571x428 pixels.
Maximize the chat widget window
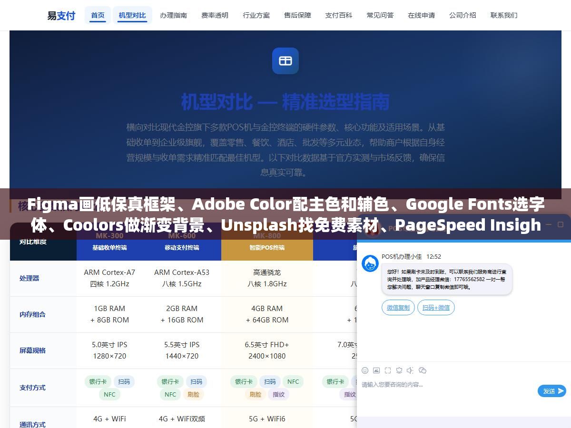[x=560, y=224]
